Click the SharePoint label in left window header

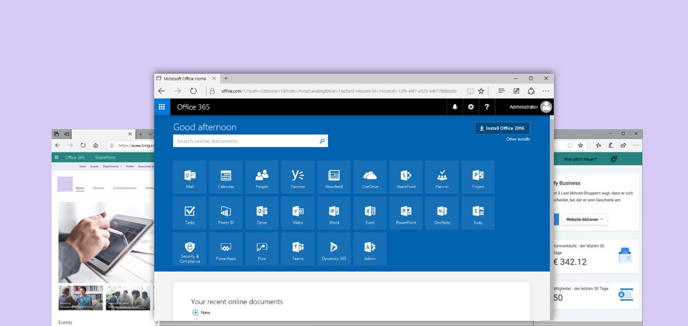pyautogui.click(x=105, y=157)
